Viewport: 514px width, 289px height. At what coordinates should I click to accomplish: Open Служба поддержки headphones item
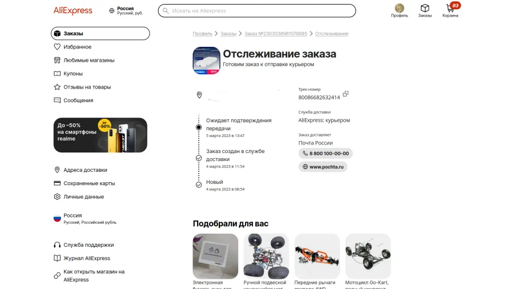click(x=83, y=245)
